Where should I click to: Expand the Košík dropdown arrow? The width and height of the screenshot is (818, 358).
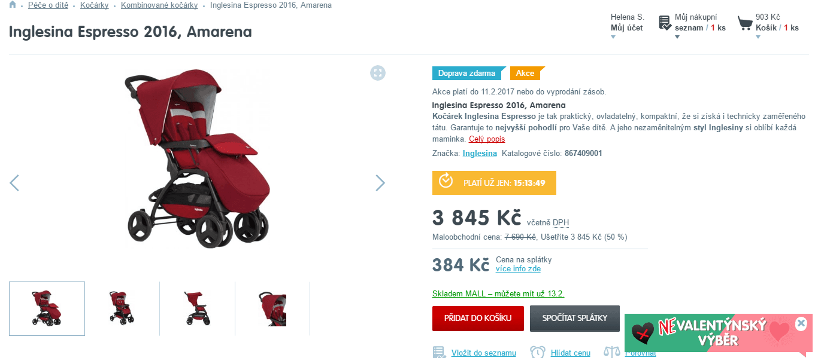point(758,37)
